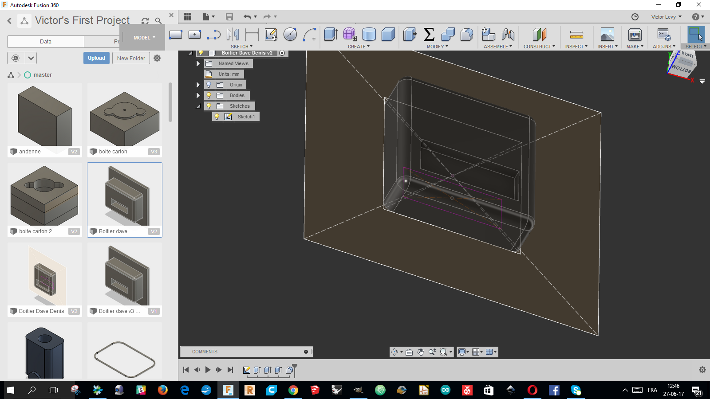
Task: Open the Create Form icon
Action: tap(350, 35)
